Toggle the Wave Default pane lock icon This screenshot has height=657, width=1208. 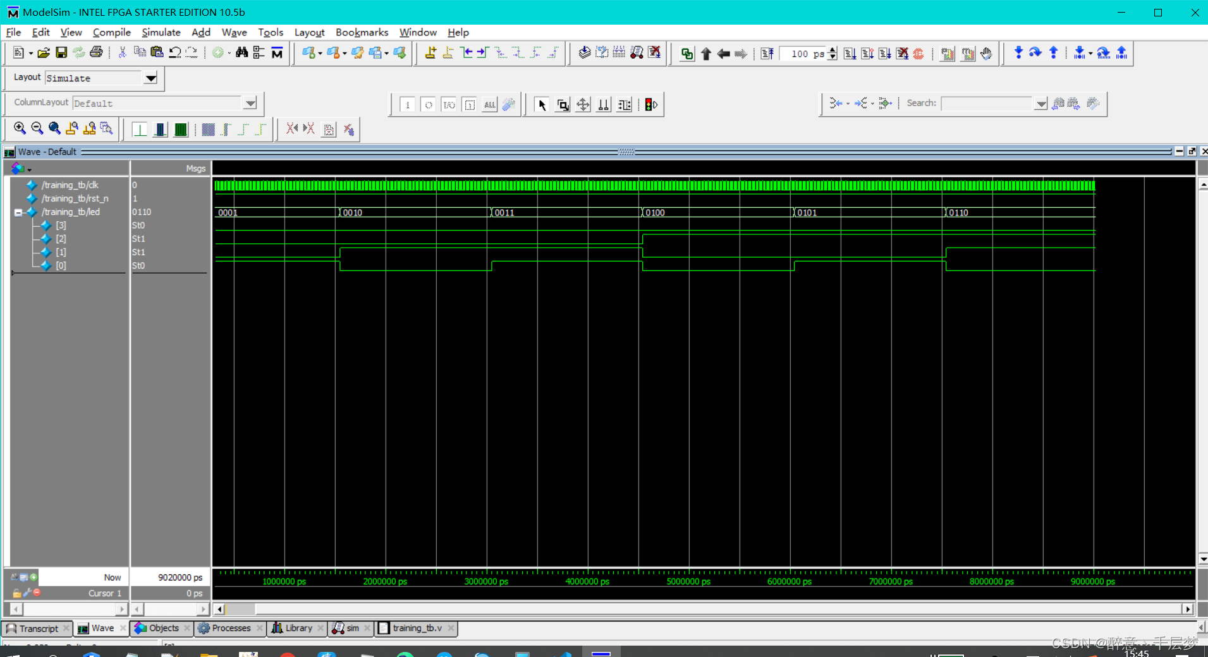pos(17,593)
